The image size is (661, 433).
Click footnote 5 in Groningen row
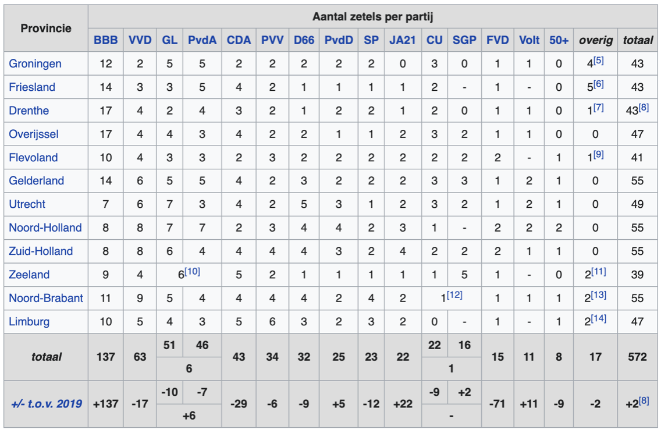(x=599, y=61)
